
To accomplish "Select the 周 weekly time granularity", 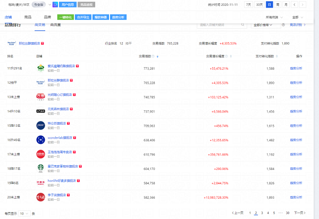I will click(x=278, y=4).
